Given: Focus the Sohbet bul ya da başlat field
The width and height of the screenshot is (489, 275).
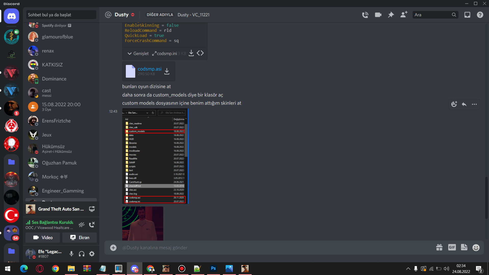Looking at the screenshot, I should (61, 15).
